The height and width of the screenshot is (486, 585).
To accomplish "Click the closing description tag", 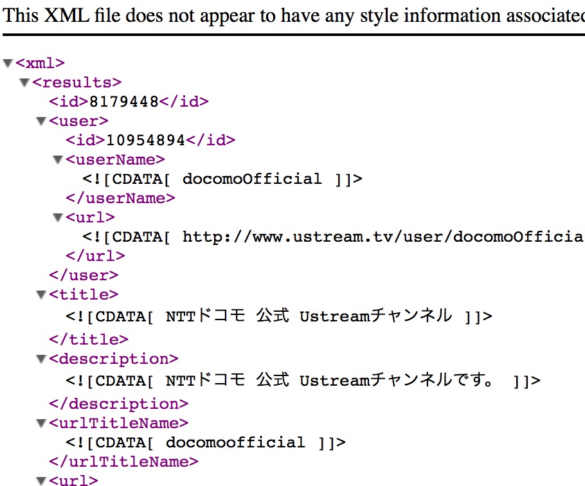I will [119, 404].
